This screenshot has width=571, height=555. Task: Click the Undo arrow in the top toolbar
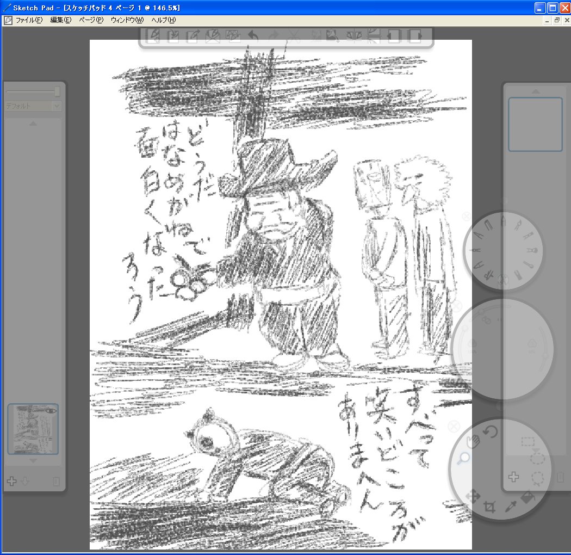click(253, 36)
